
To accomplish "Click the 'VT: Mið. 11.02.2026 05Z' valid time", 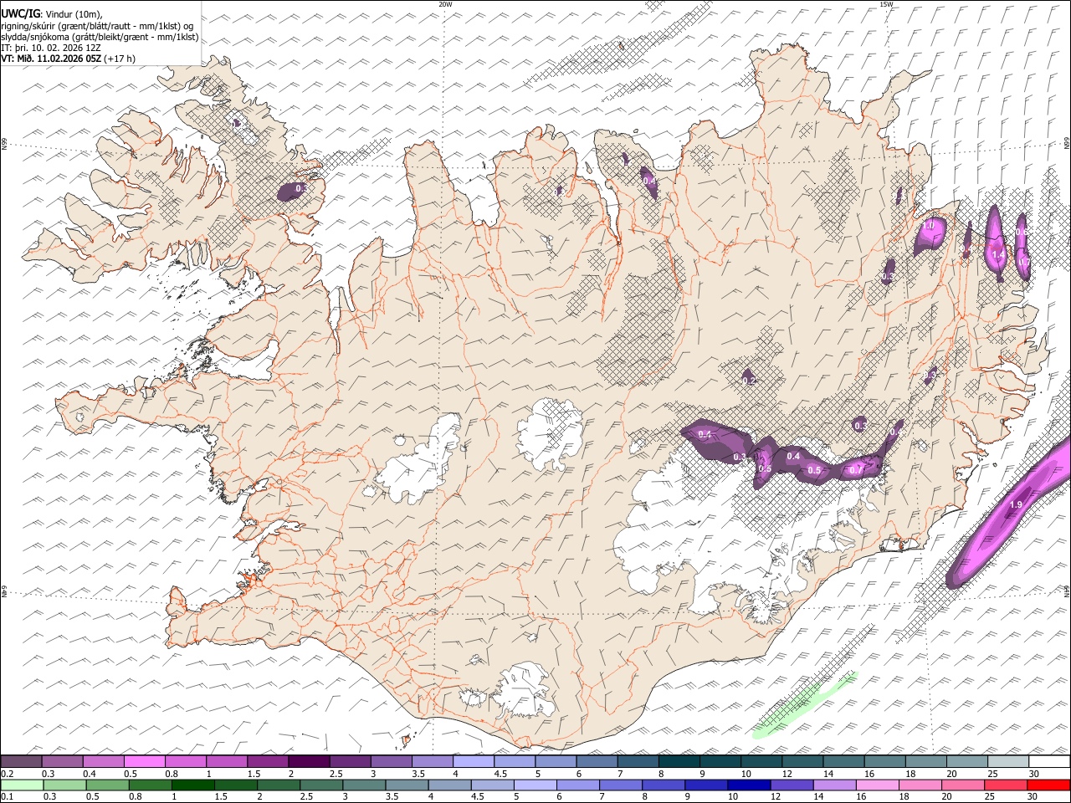I will click(x=51, y=59).
